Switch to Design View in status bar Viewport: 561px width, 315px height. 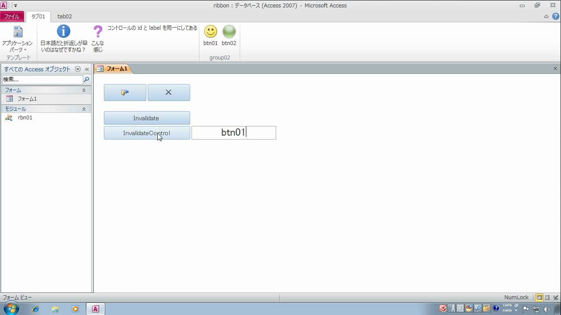[x=555, y=297]
